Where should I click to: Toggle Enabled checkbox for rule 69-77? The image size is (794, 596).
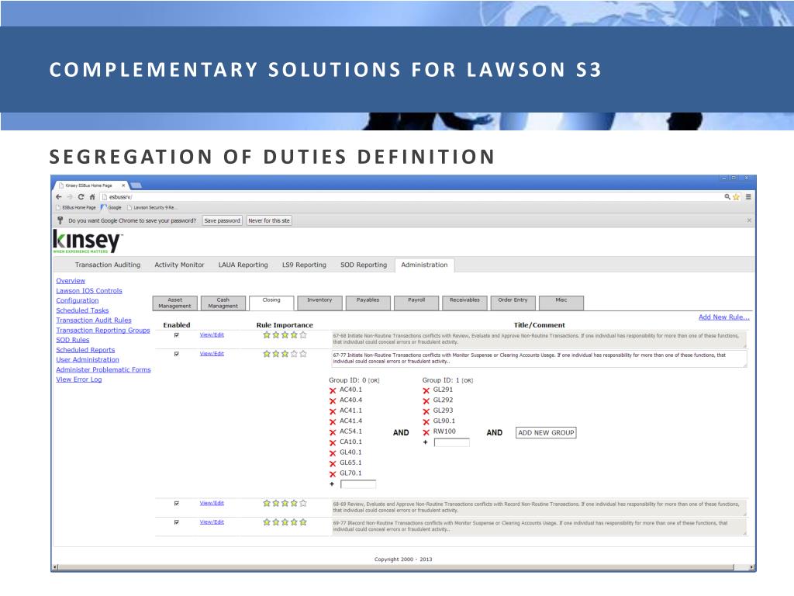(x=176, y=522)
